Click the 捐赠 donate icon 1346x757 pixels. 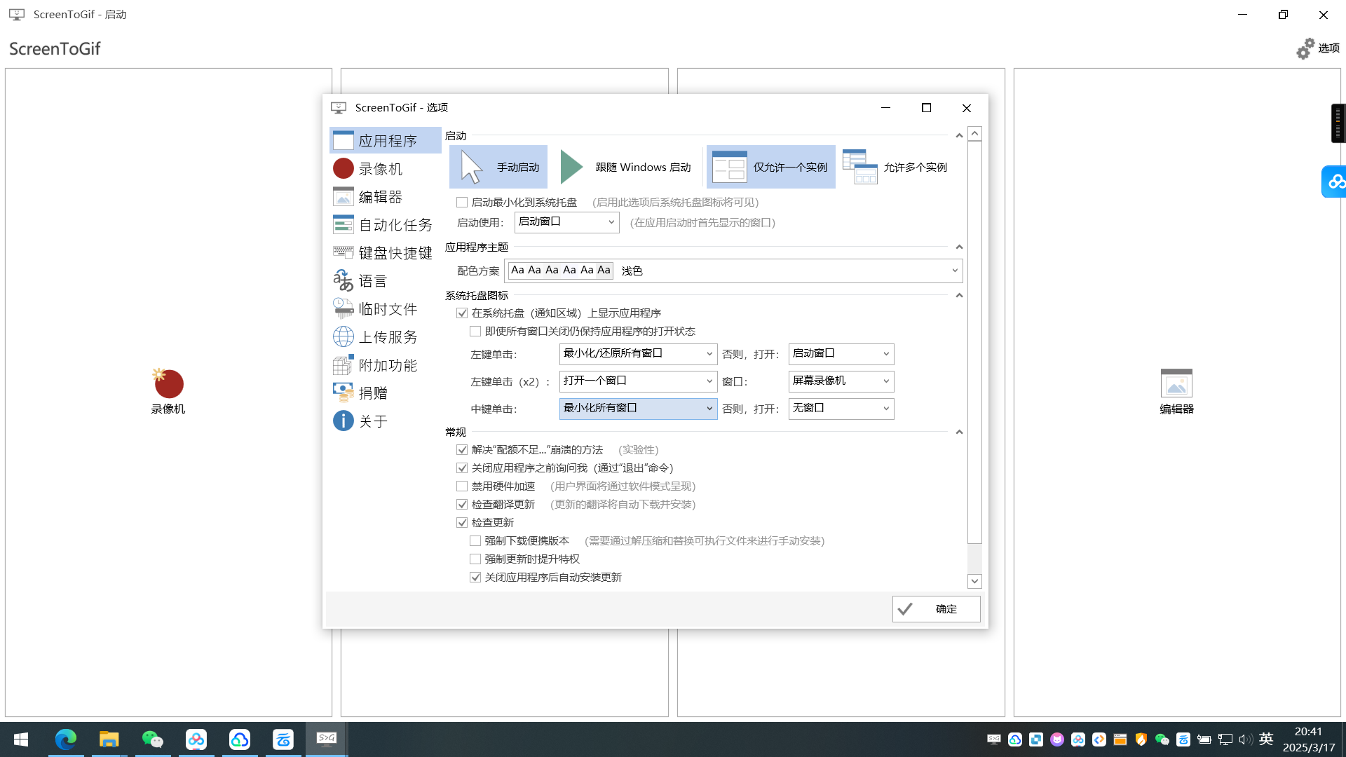(x=343, y=393)
